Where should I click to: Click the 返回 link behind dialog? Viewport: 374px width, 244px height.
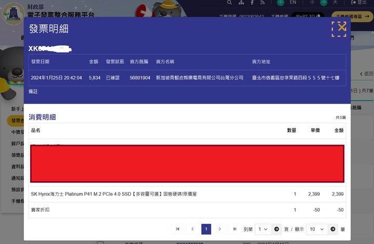367,73
